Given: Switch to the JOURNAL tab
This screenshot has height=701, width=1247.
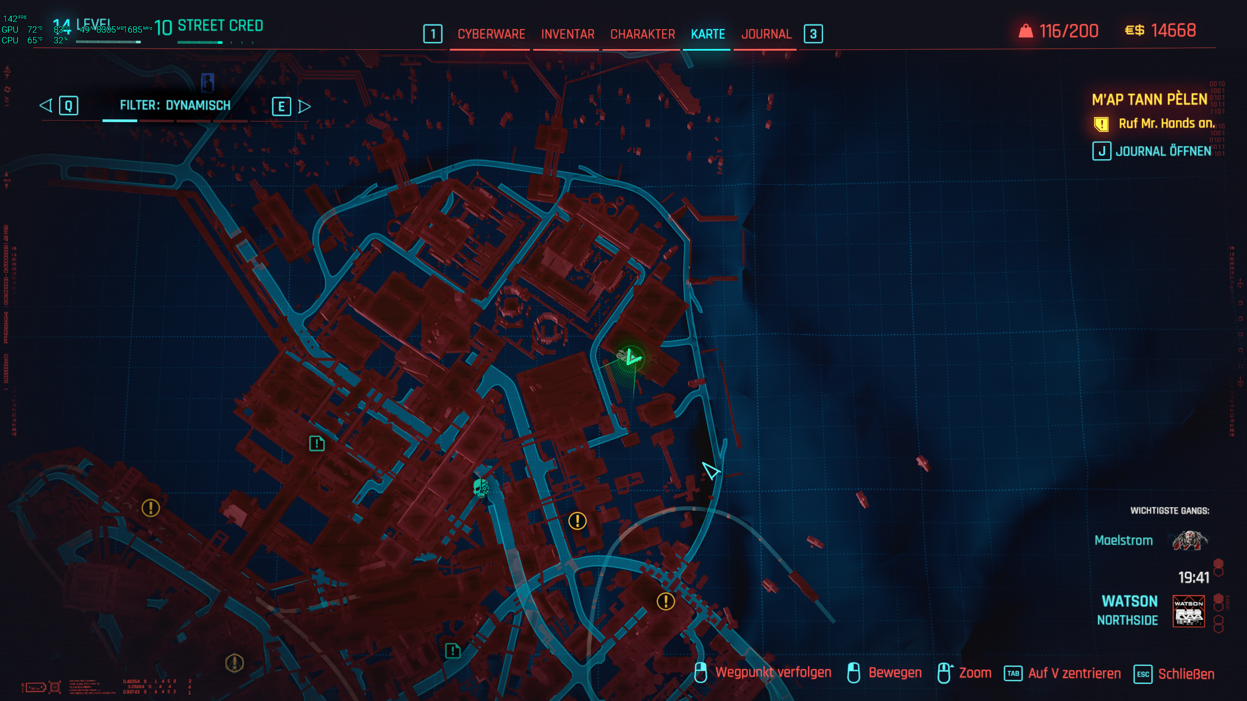Looking at the screenshot, I should tap(766, 34).
